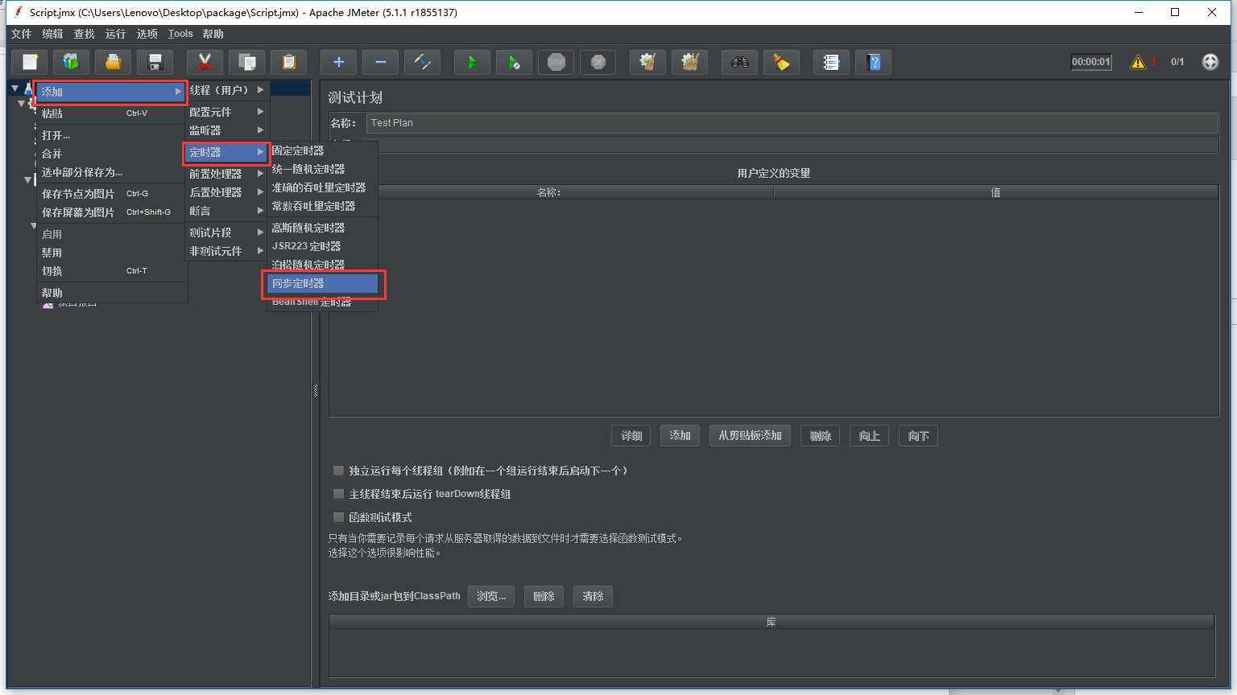Expand the 监听器 submenu
This screenshot has height=695, width=1237.
pyautogui.click(x=226, y=130)
